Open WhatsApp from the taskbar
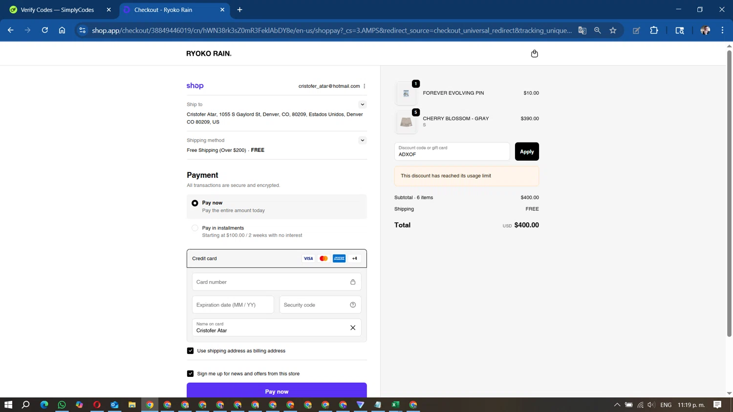Screen dimensions: 733x412 pyautogui.click(x=62, y=405)
